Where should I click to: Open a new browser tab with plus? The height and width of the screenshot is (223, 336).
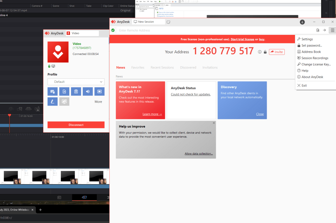pyautogui.click(x=40, y=210)
